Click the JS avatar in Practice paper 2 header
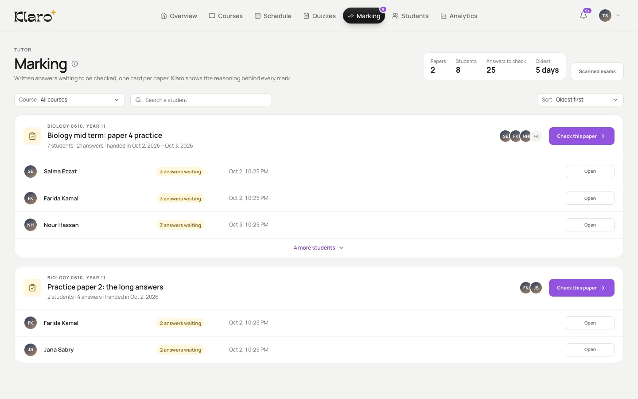Image resolution: width=638 pixels, height=399 pixels. [536, 288]
